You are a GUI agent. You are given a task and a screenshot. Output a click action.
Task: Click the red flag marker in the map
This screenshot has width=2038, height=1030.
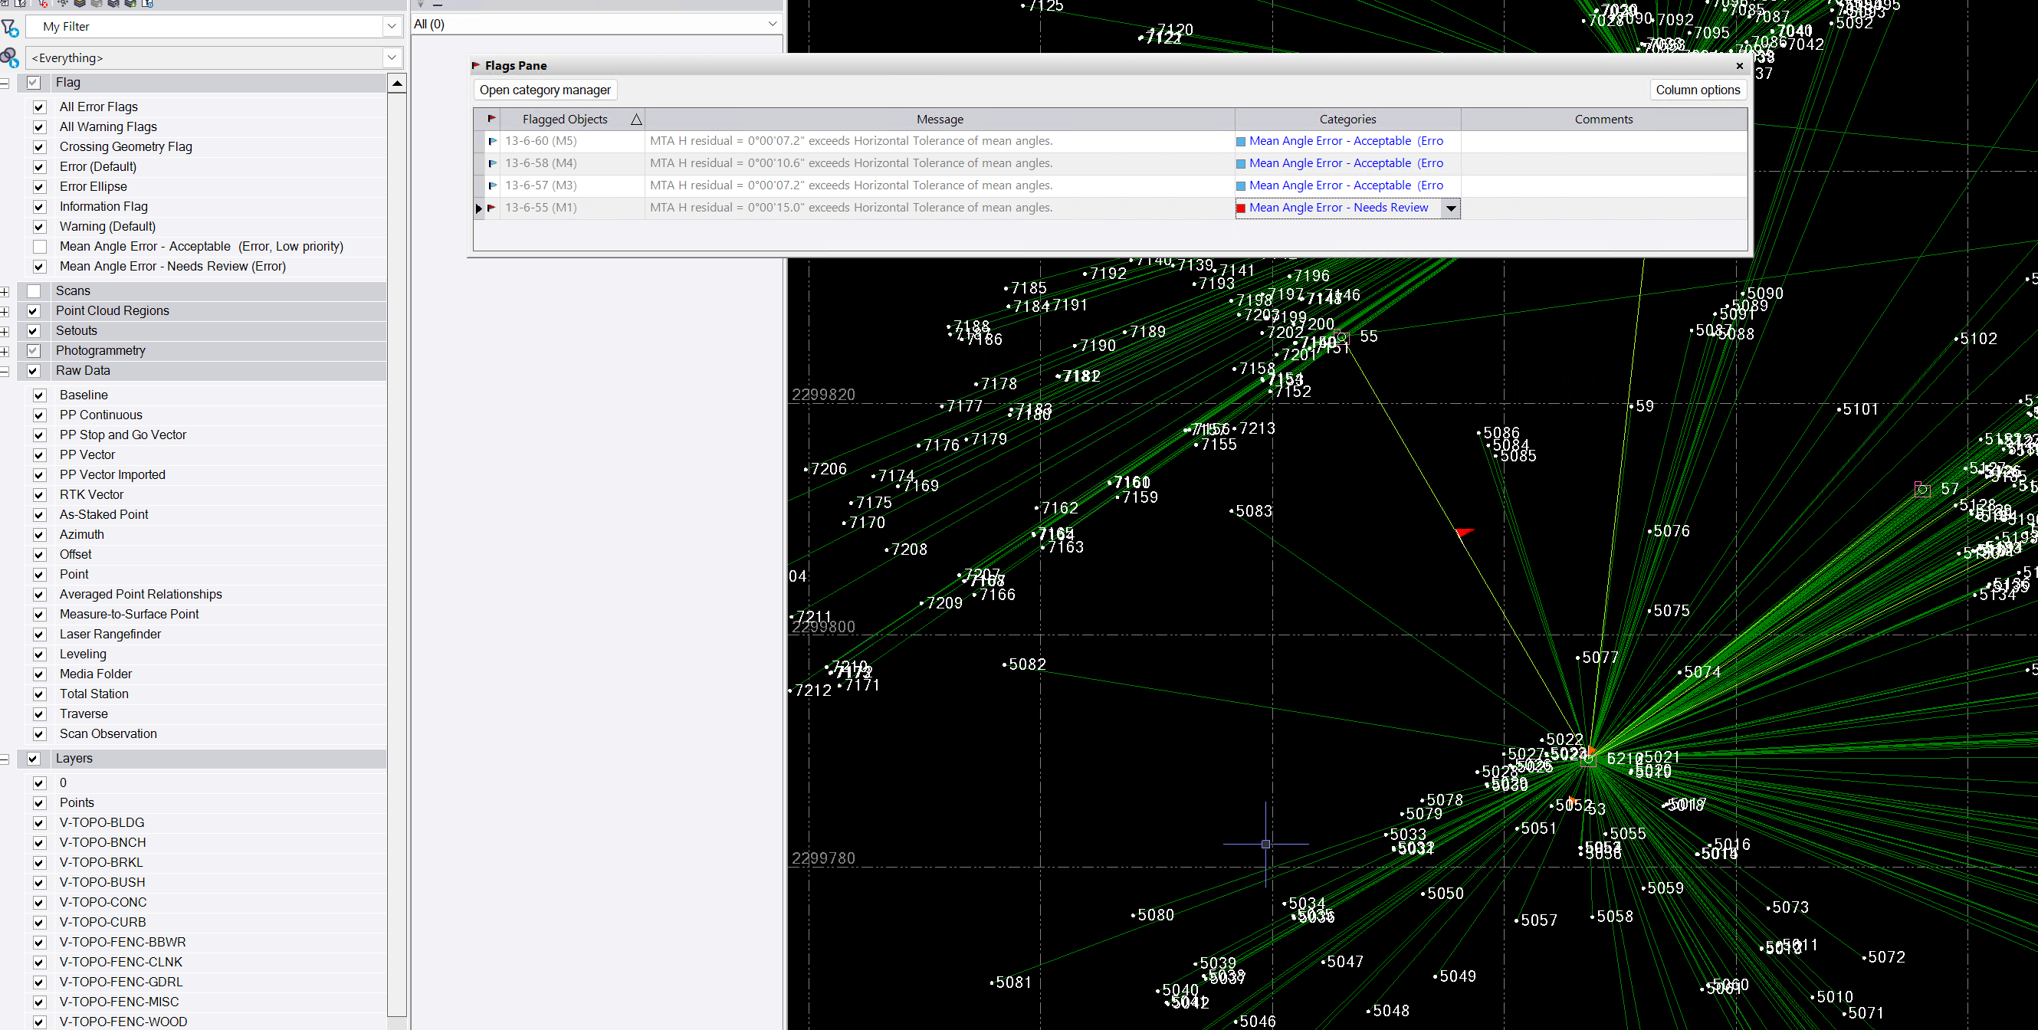click(1465, 533)
